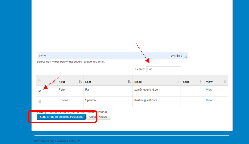Check the checkbox for Kristine Spanton
The image size is (249, 144).
tap(40, 102)
